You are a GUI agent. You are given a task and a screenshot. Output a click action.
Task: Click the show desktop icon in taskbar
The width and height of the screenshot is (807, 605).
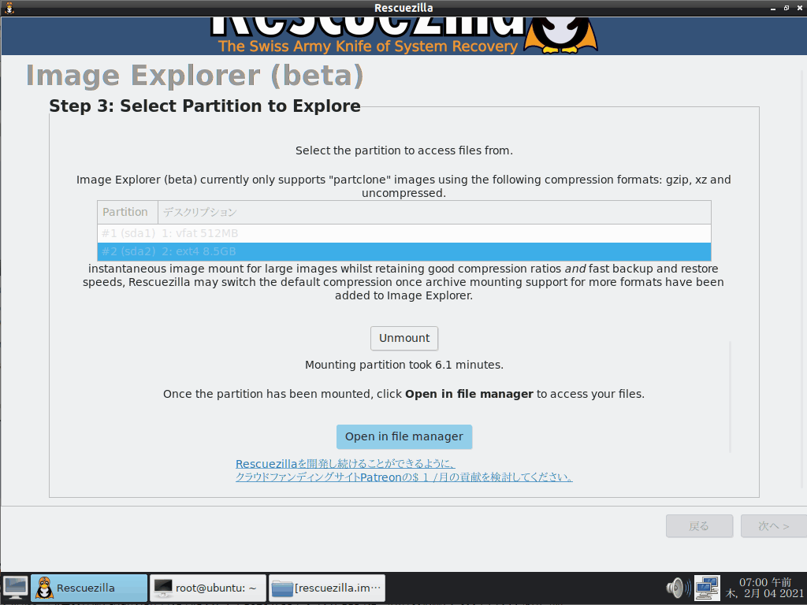click(x=16, y=588)
